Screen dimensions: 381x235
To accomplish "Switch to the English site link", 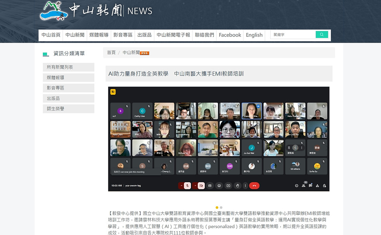I will tap(254, 35).
